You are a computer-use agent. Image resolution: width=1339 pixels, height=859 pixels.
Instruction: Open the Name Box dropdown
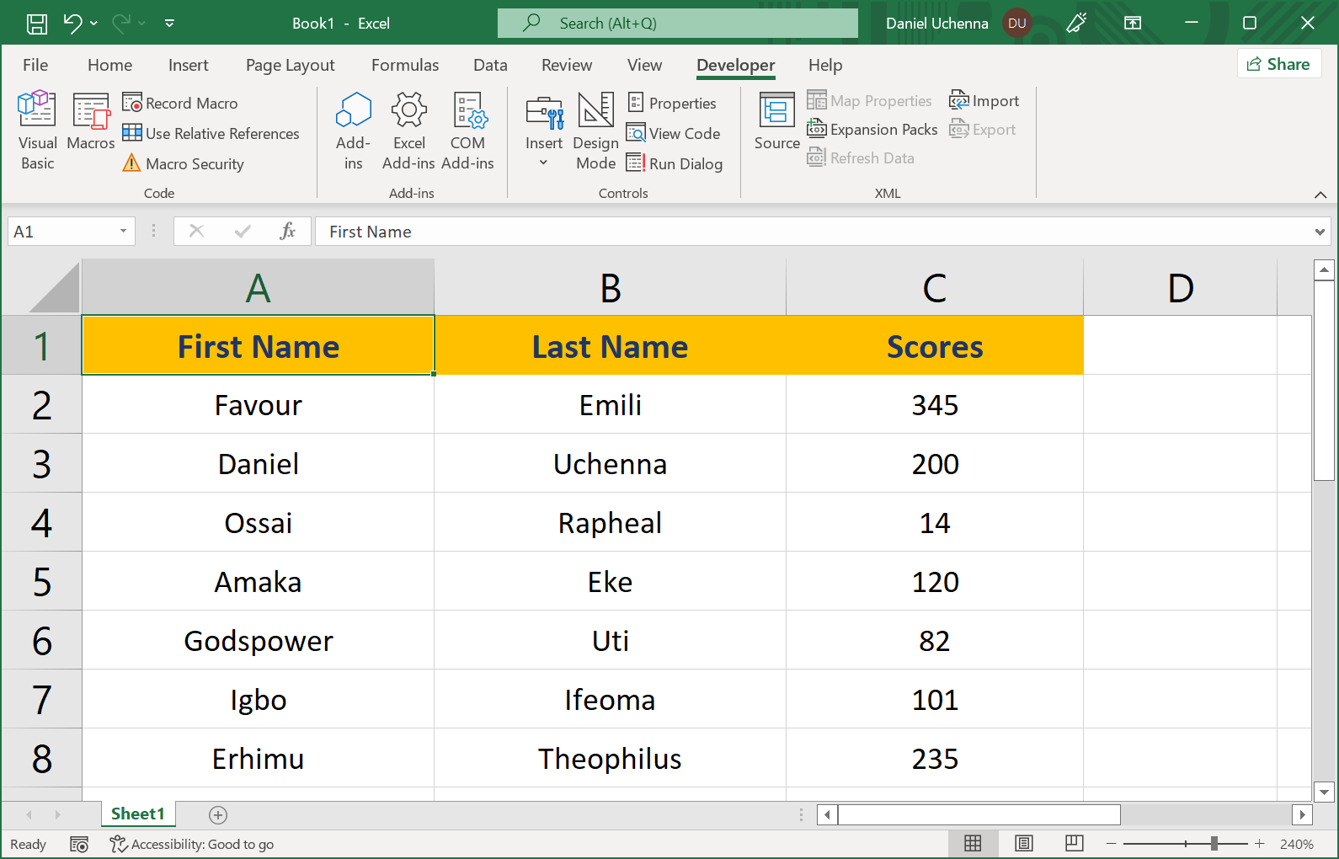tap(123, 232)
